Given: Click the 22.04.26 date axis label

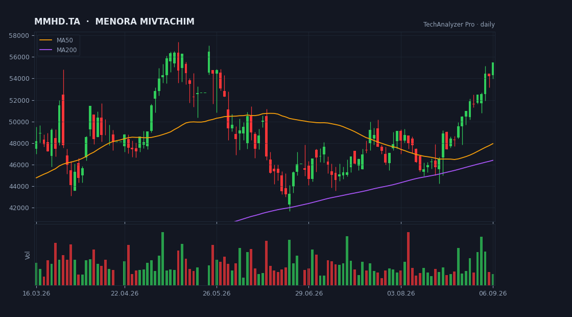Looking at the screenshot, I should 125,293.
